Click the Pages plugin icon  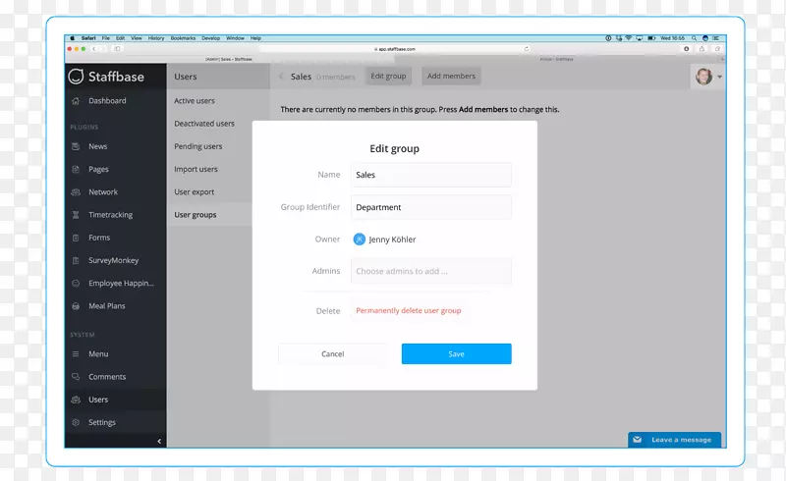[76, 170]
